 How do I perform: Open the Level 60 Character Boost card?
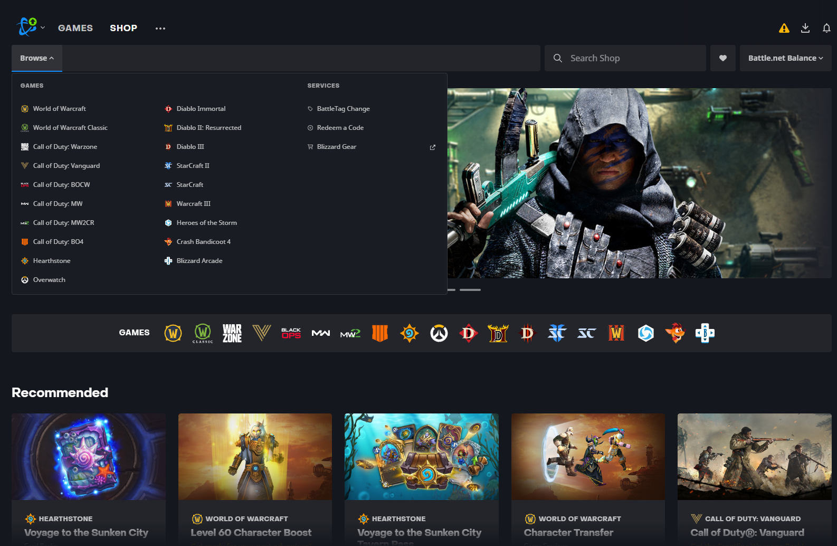(255, 479)
